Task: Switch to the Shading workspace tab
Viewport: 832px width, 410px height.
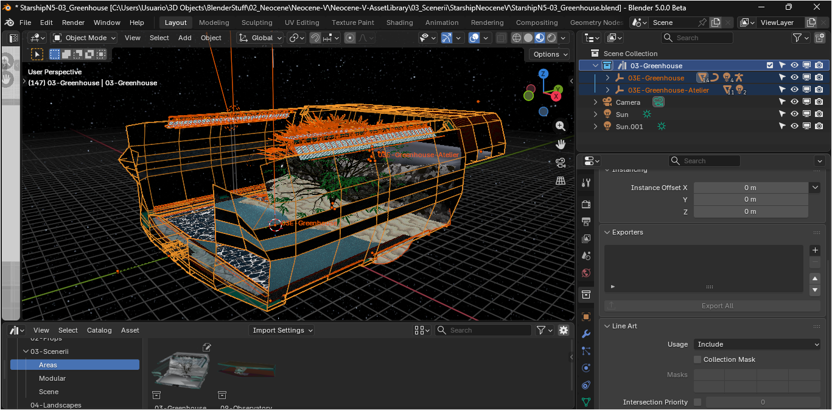Action: 400,23
